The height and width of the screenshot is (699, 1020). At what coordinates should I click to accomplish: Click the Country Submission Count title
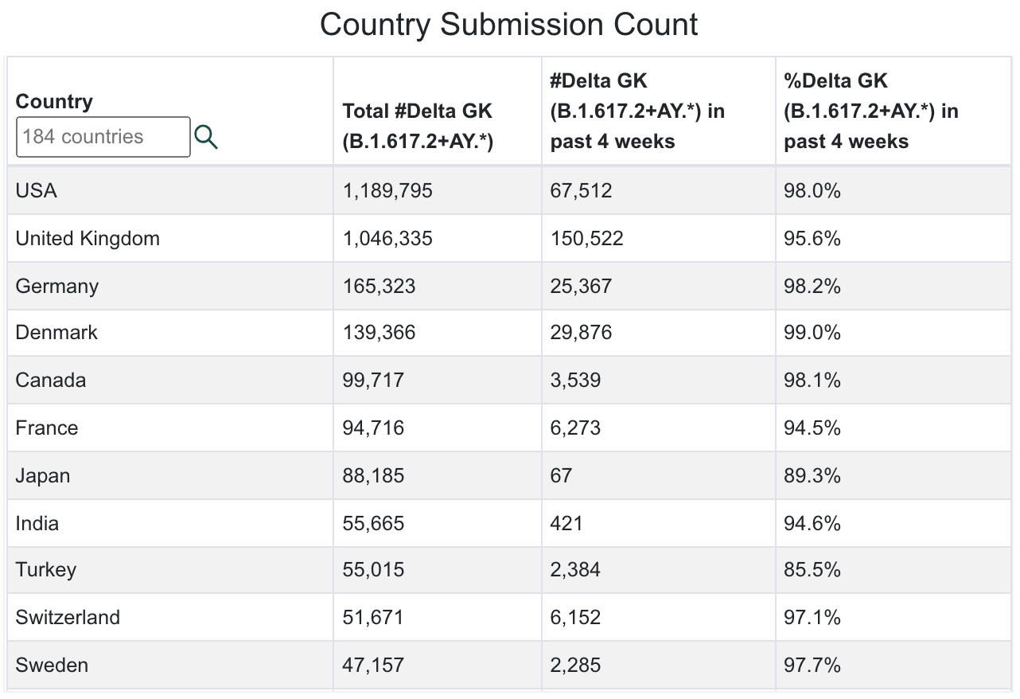click(x=509, y=24)
